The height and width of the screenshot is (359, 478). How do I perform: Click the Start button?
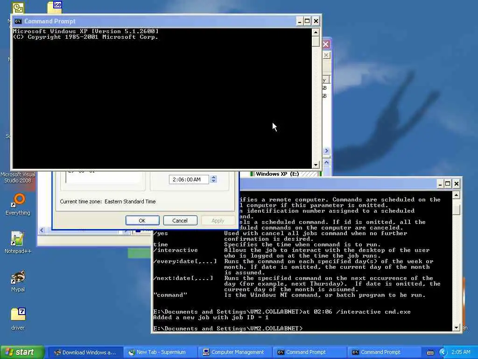[22, 352]
